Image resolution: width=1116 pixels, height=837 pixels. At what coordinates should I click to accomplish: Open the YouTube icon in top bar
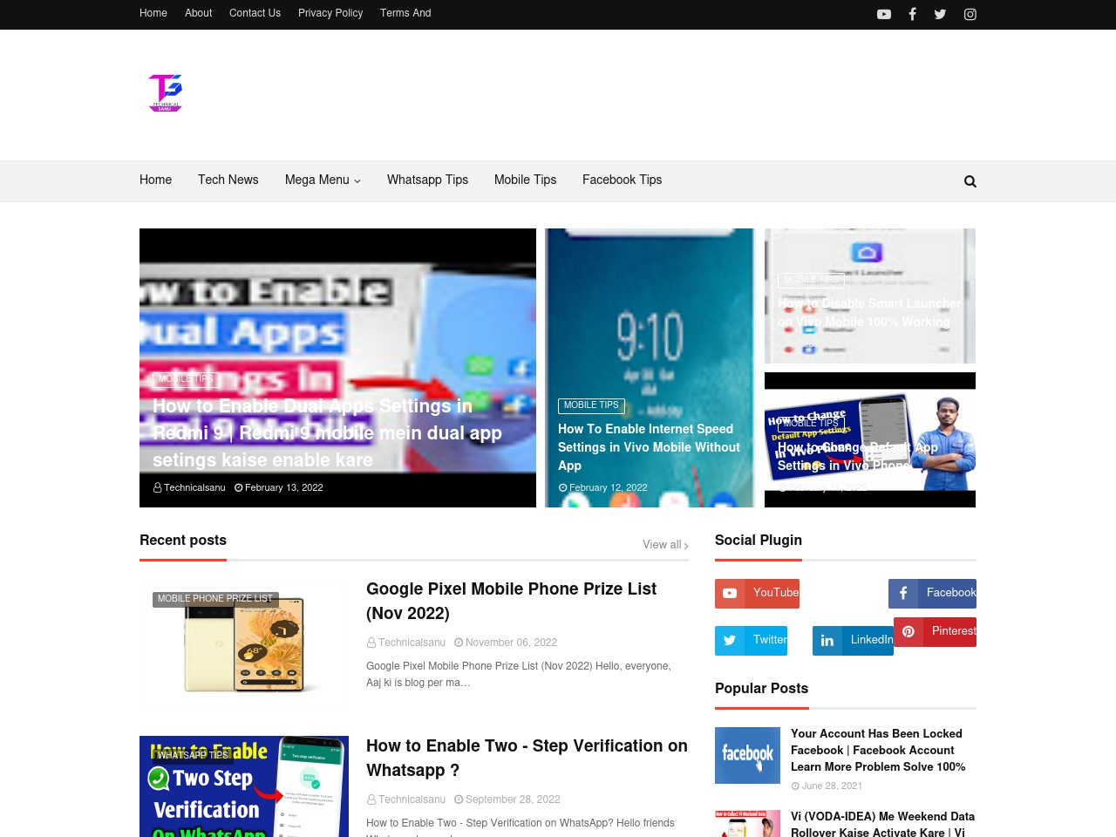(x=884, y=14)
